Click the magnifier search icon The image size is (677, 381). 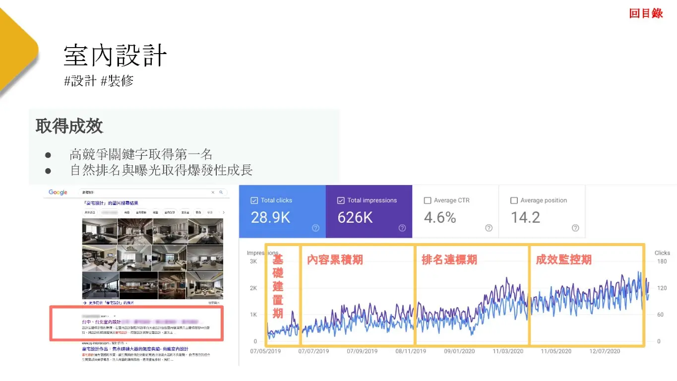pos(221,192)
